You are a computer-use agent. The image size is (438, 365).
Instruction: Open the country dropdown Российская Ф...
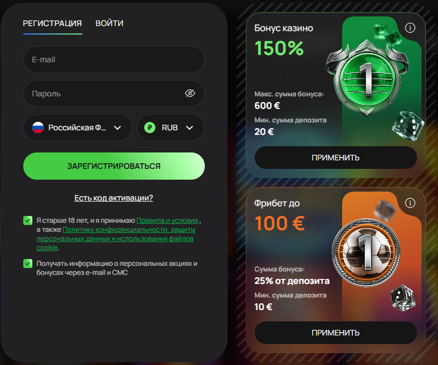click(77, 128)
